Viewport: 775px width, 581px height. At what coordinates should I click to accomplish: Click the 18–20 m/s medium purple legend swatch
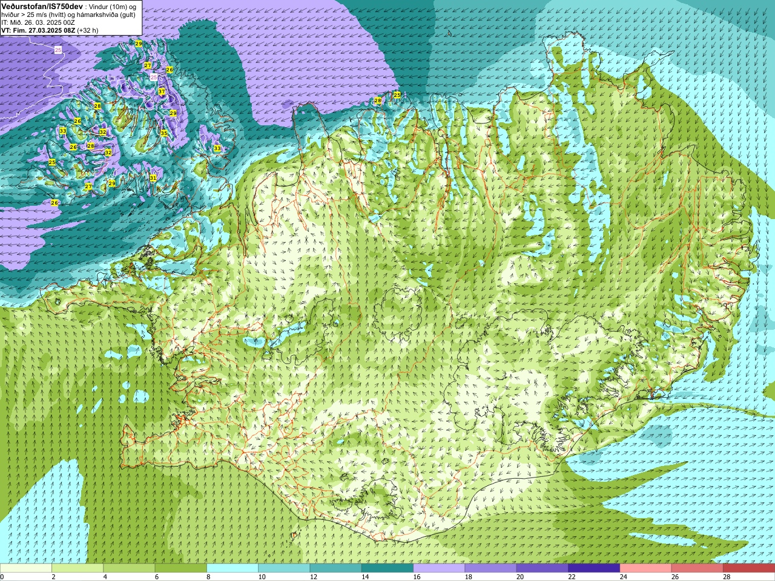coord(490,568)
